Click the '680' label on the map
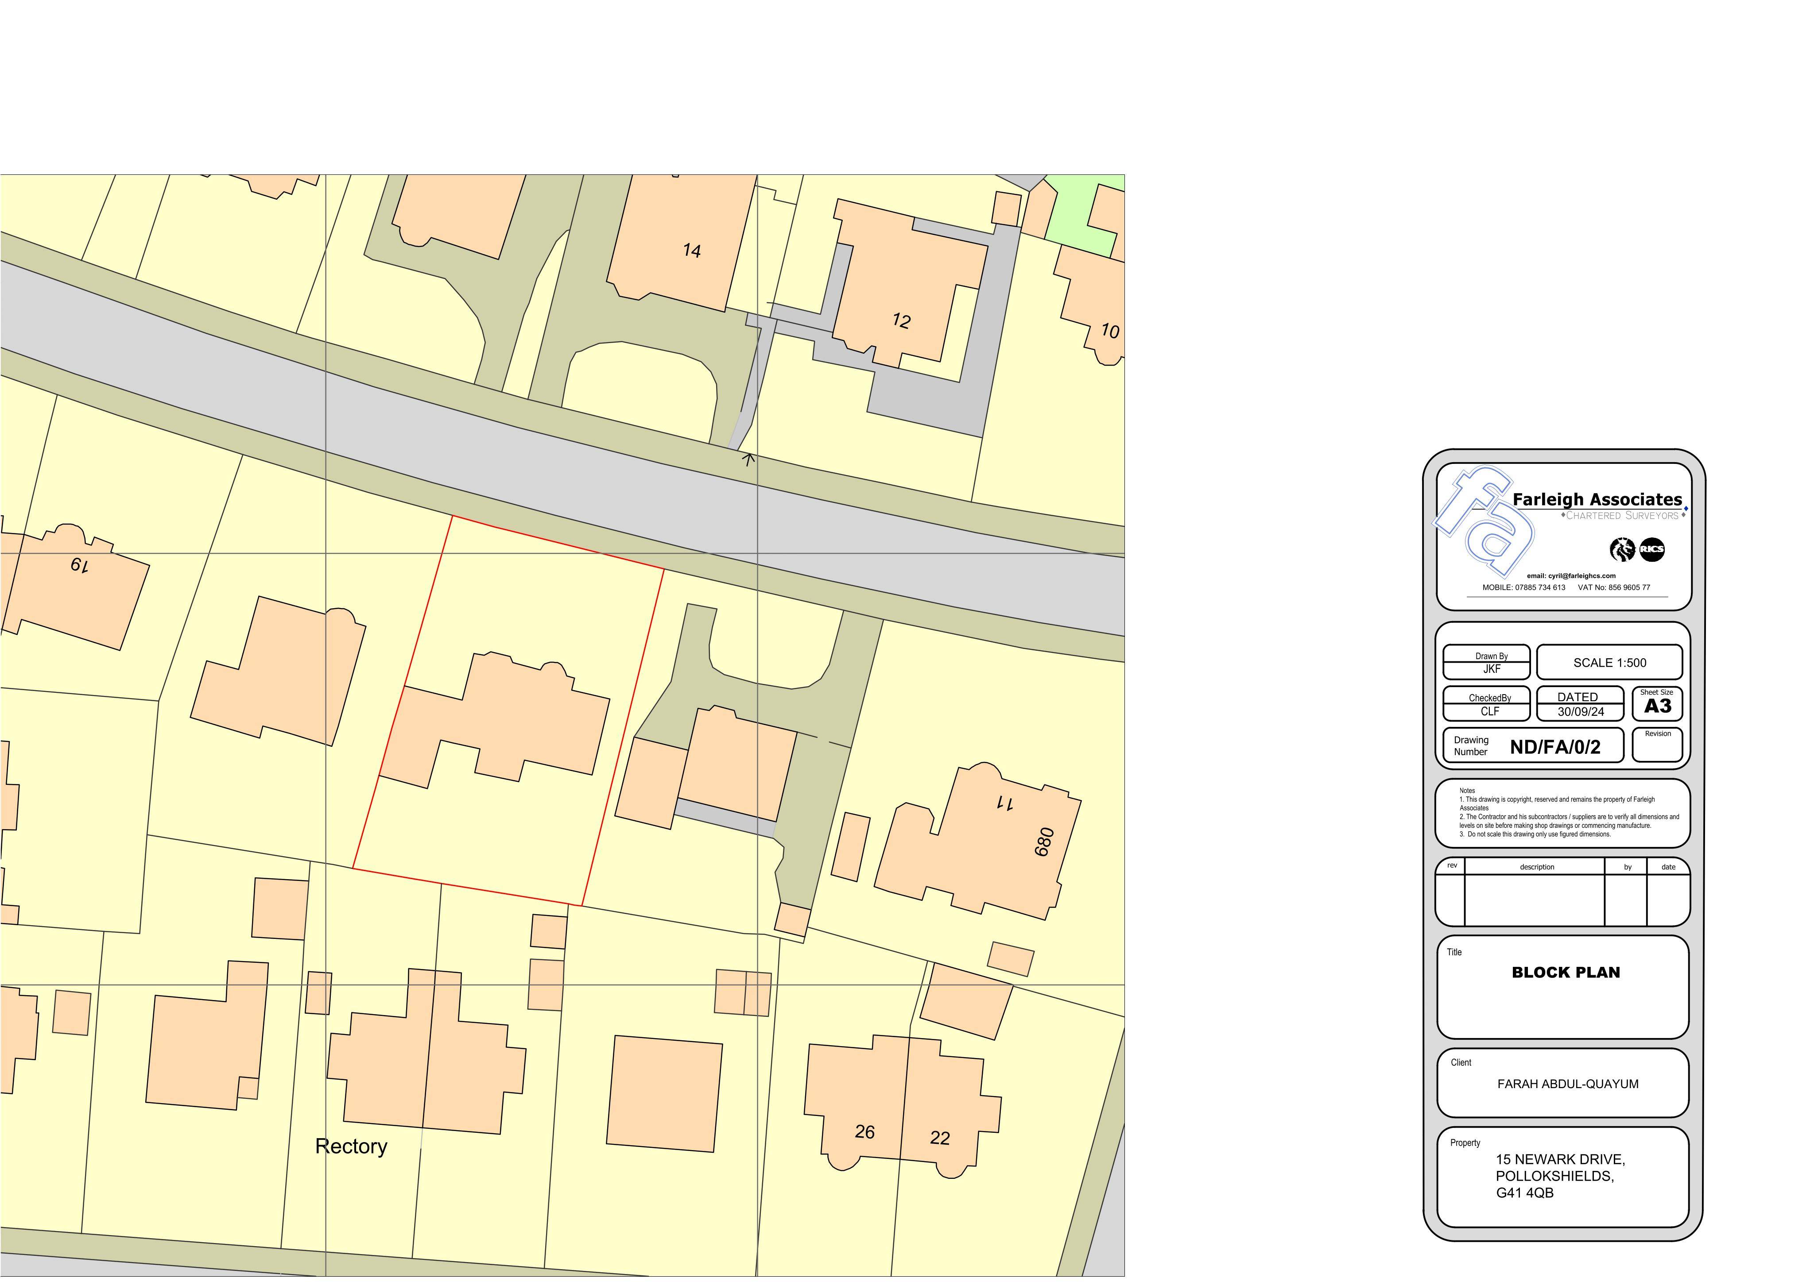1814x1282 pixels. 1044,842
